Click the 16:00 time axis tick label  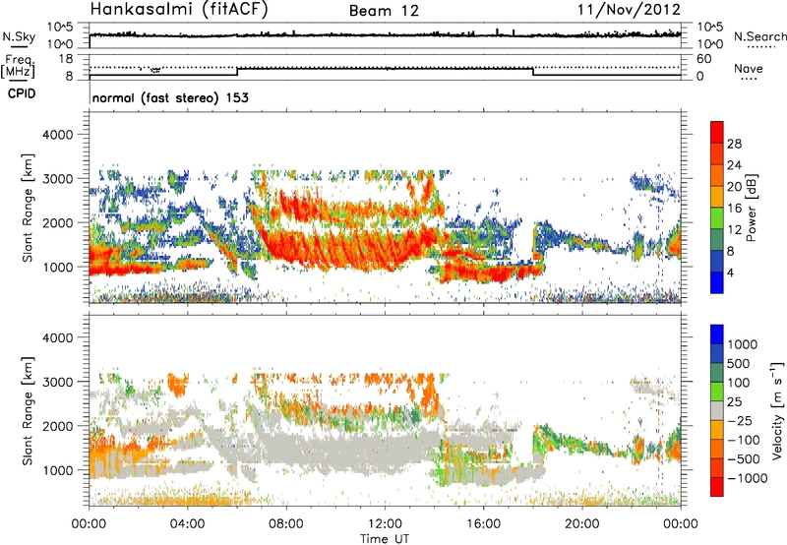pos(483,524)
